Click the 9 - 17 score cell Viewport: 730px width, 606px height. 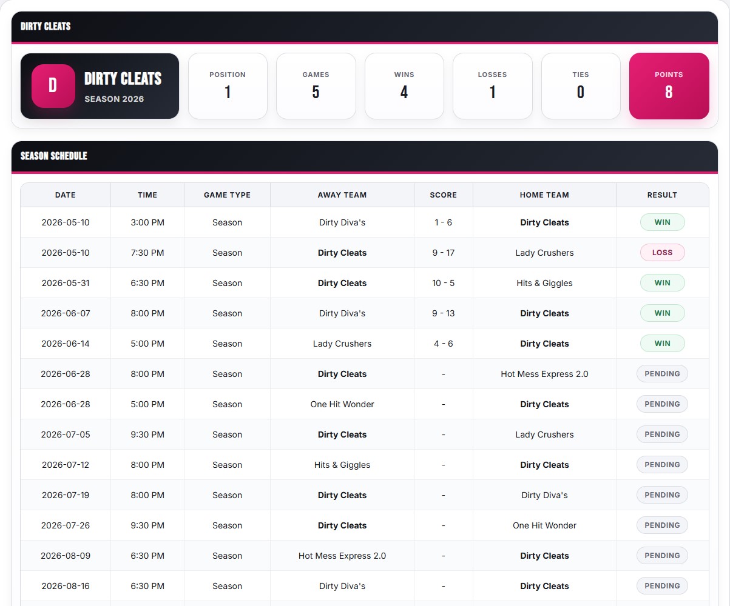(x=444, y=253)
